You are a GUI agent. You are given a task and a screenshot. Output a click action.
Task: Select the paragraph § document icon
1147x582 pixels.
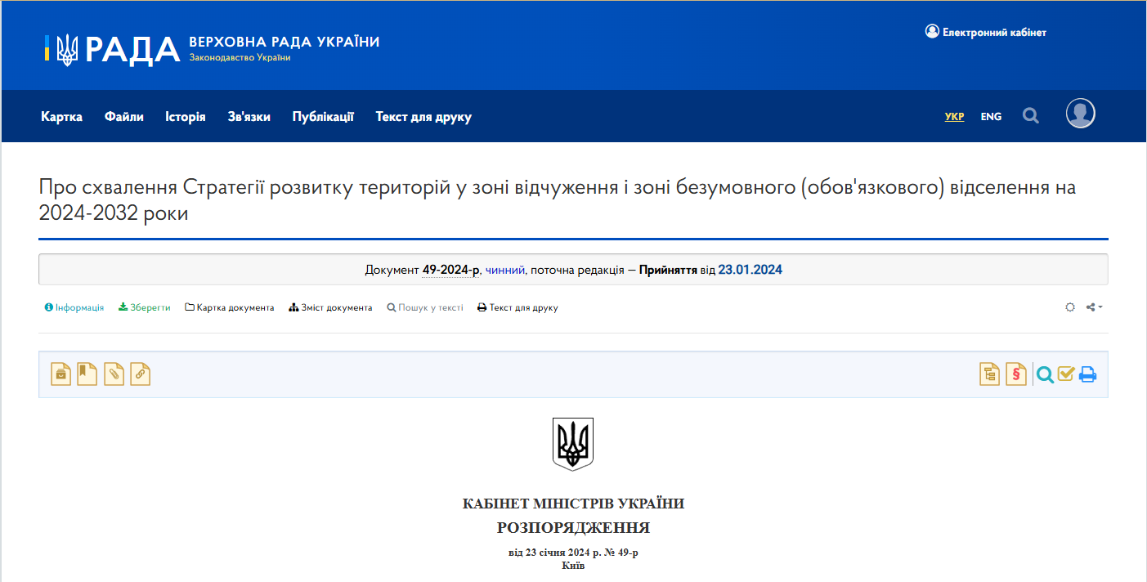[x=1015, y=374]
